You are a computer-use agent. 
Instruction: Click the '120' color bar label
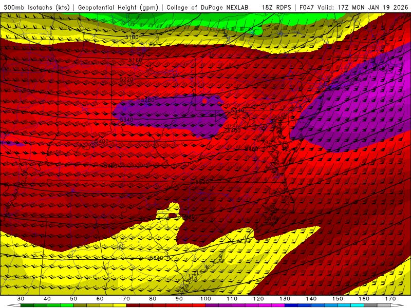tap(258, 299)
